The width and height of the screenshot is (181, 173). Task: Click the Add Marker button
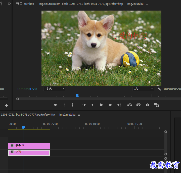tap(55, 105)
